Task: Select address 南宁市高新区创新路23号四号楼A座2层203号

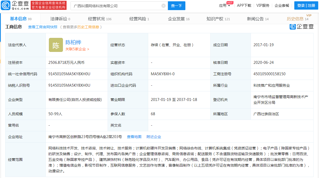Action: coord(85,137)
